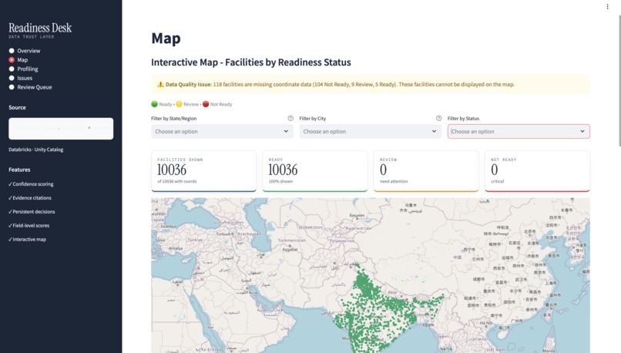Click the State/Region dropdown chevron arrow
This screenshot has width=621, height=353.
tap(286, 132)
